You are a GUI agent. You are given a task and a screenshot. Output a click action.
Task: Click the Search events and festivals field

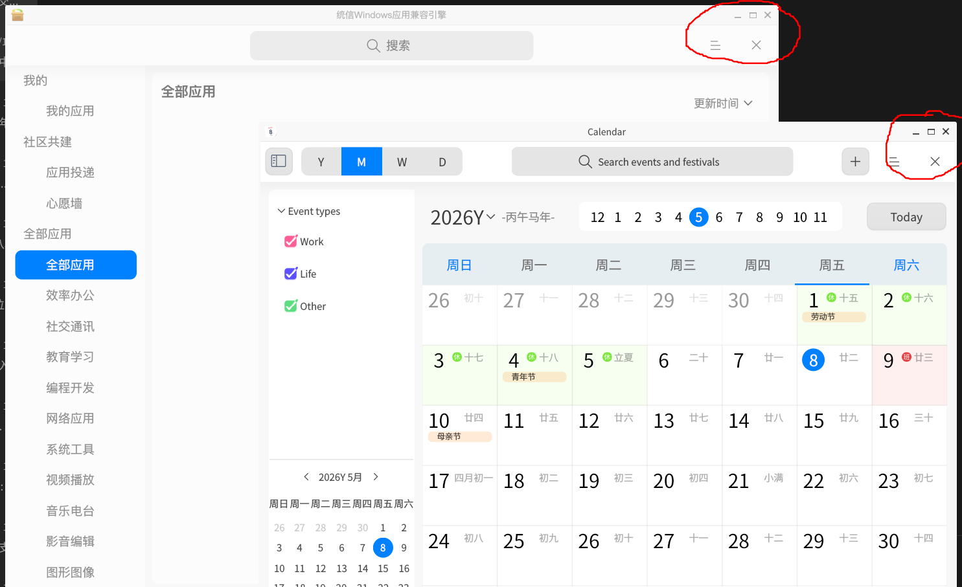652,162
